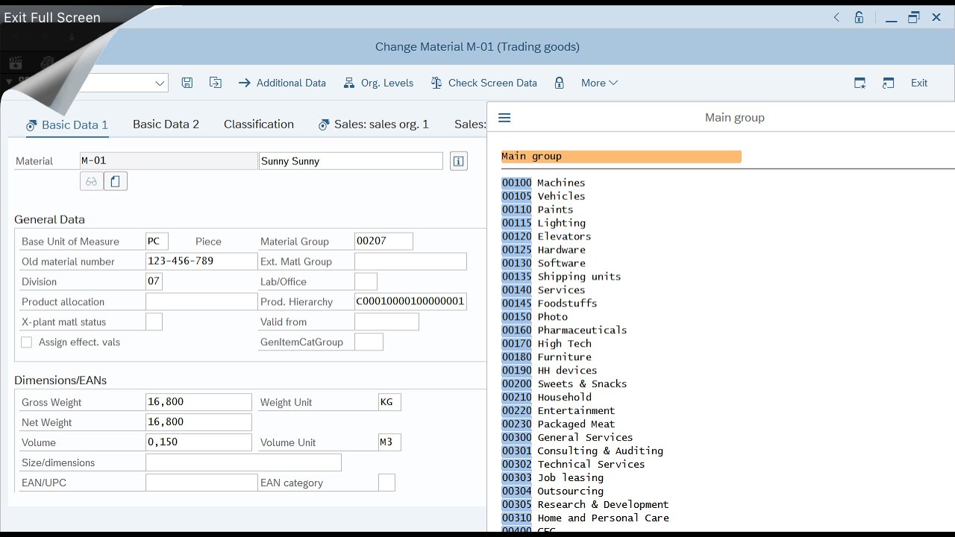Viewport: 955px width, 537px height.
Task: Select main group 00303 Job leasing
Action: (552, 478)
